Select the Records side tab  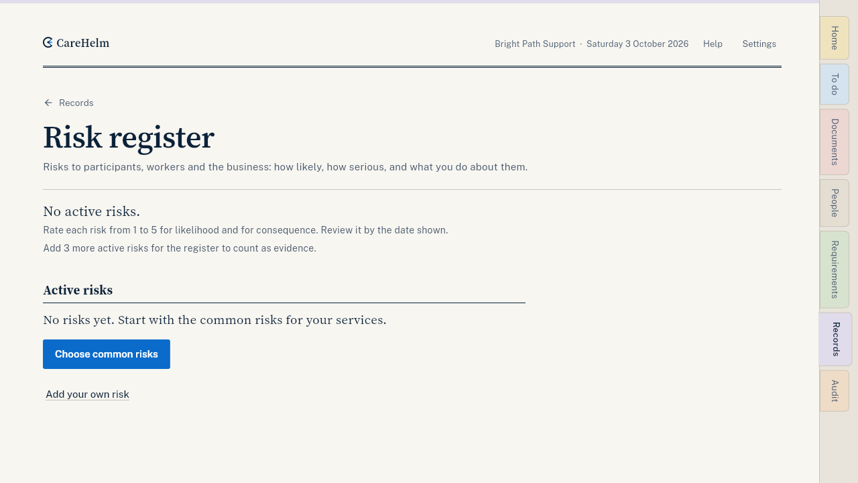tap(835, 339)
